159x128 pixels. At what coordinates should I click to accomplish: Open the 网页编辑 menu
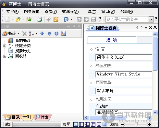point(31,12)
